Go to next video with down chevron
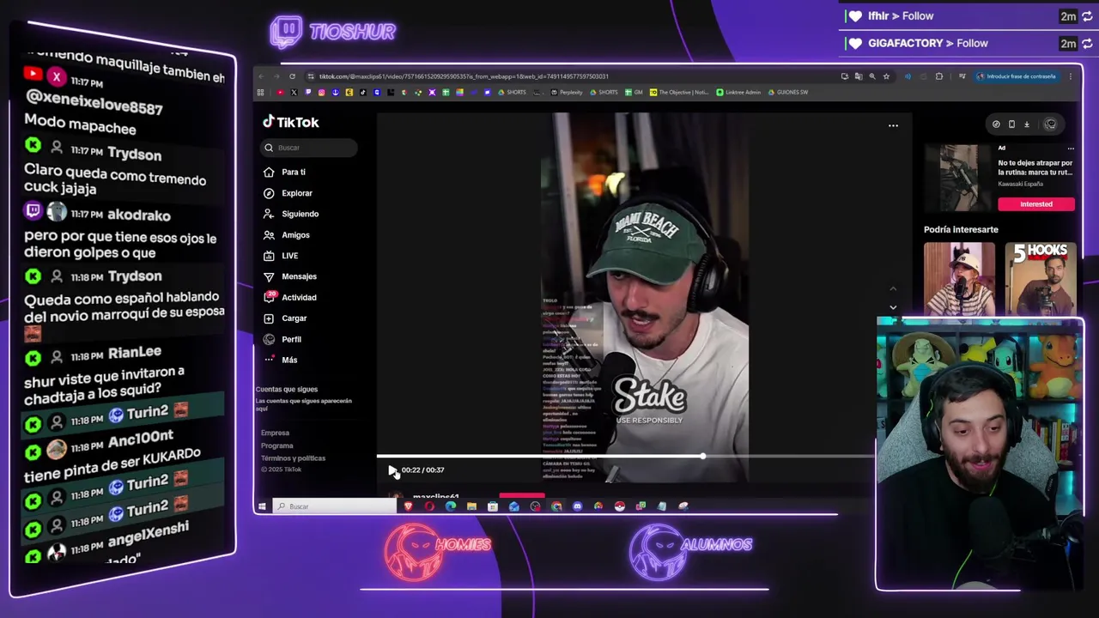1099x618 pixels. point(893,307)
